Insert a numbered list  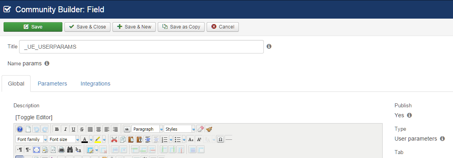point(165,139)
